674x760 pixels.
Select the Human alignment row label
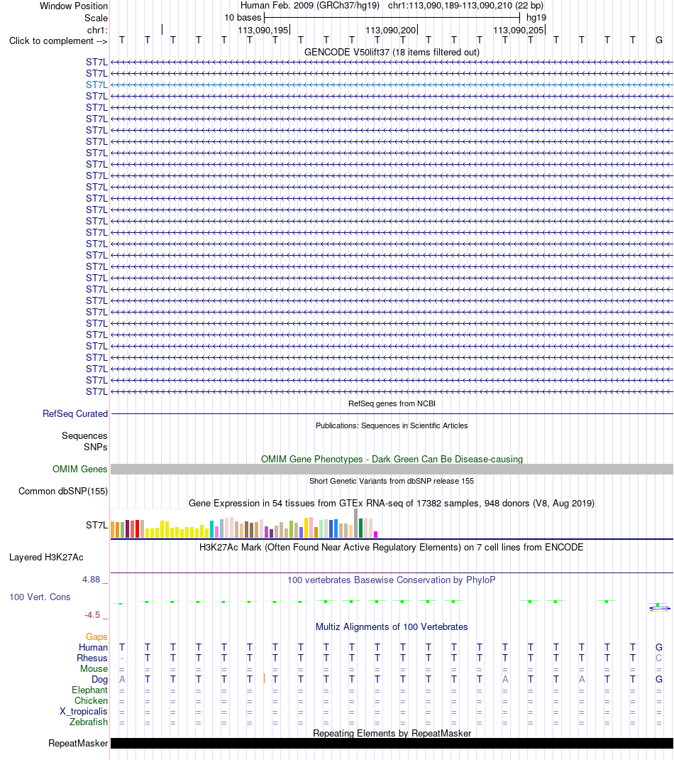point(94,648)
